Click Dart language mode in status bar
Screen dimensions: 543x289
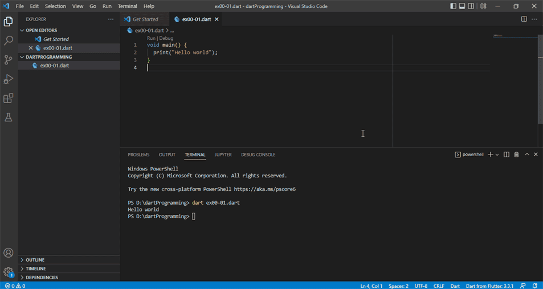[x=455, y=286]
